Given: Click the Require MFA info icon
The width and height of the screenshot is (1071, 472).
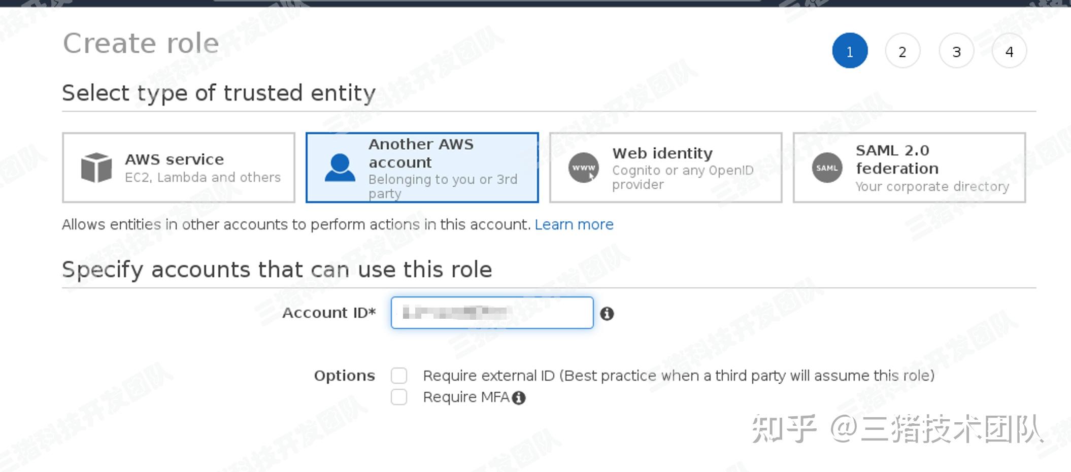Looking at the screenshot, I should click(x=518, y=398).
